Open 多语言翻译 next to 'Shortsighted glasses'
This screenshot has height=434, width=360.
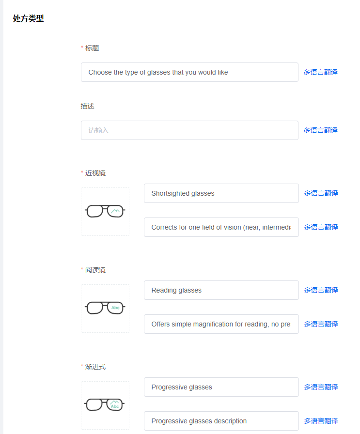tap(321, 193)
